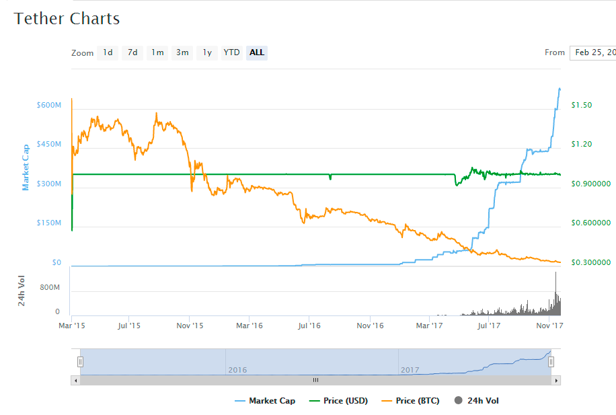
Task: Click the Nov '15 x-axis label
Action: 190,326
